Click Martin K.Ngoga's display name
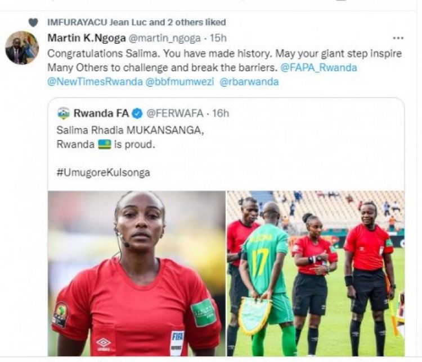This screenshot has width=422, height=362. tap(87, 38)
